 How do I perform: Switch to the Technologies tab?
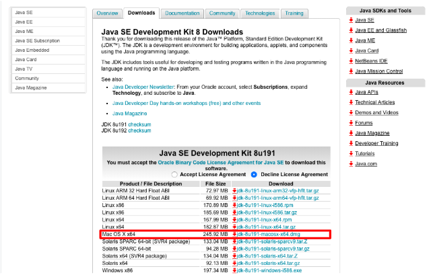pyautogui.click(x=260, y=13)
